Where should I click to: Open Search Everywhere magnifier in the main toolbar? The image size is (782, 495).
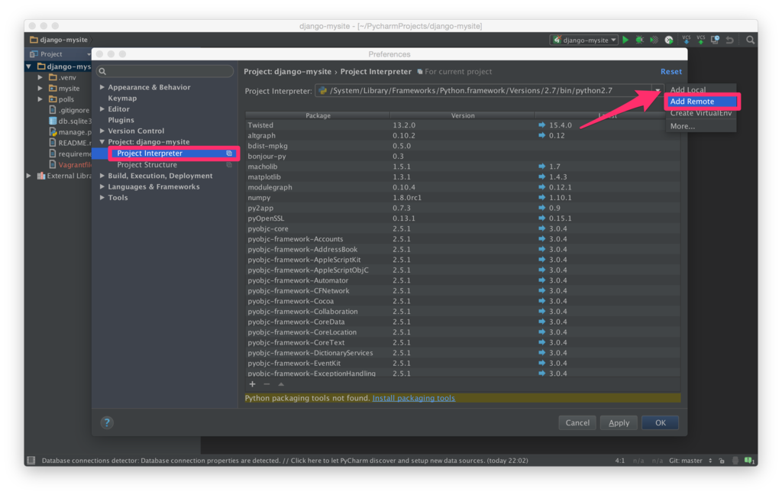coord(750,40)
